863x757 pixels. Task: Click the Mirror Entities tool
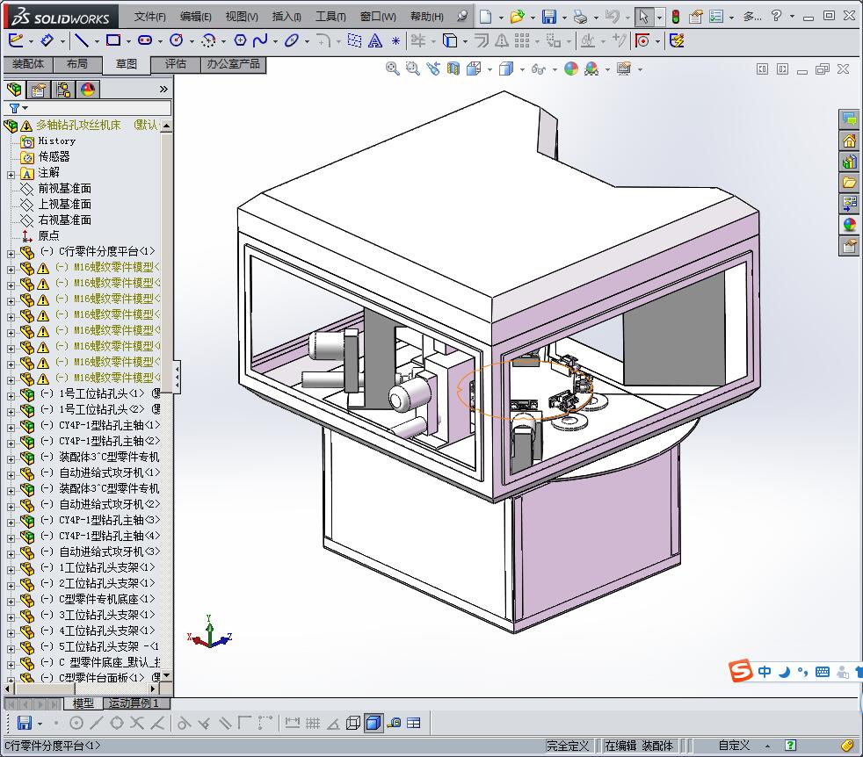[502, 40]
